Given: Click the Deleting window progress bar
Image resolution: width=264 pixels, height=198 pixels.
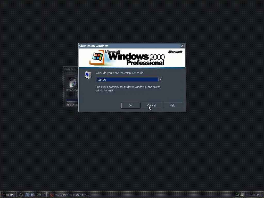Looking at the screenshot, I should click(72, 100).
